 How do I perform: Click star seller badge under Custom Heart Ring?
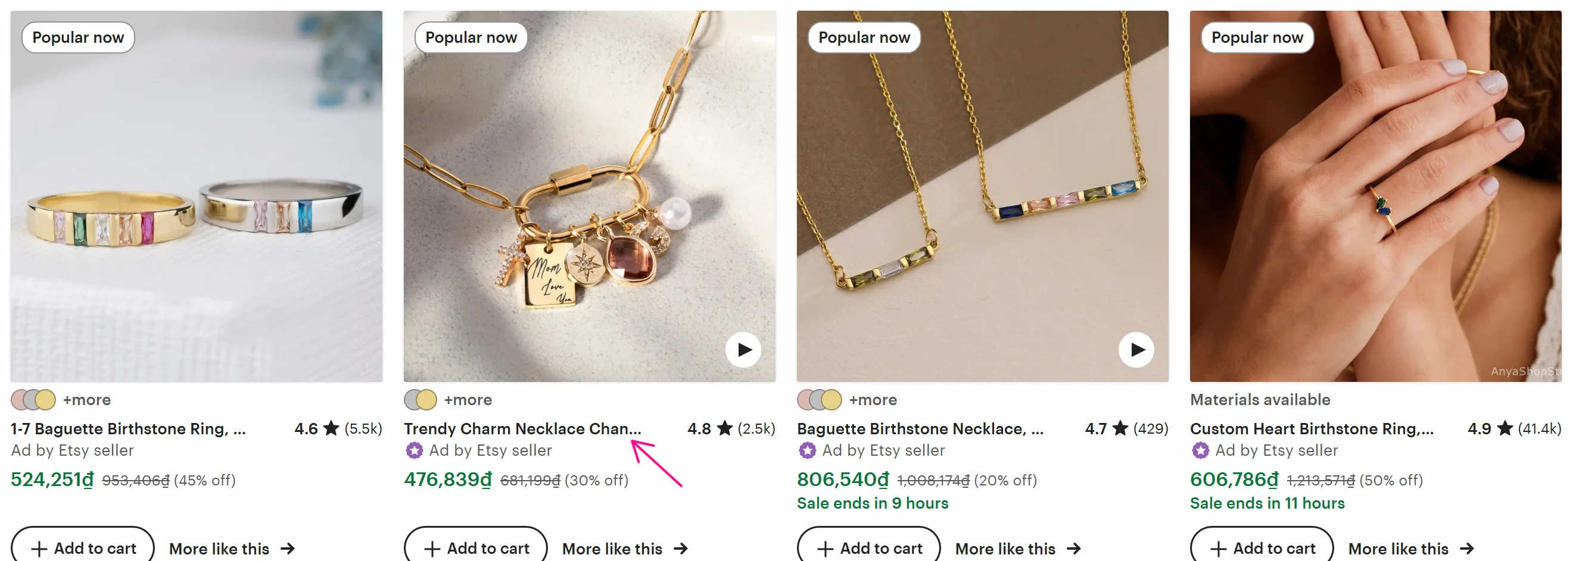click(x=1200, y=451)
